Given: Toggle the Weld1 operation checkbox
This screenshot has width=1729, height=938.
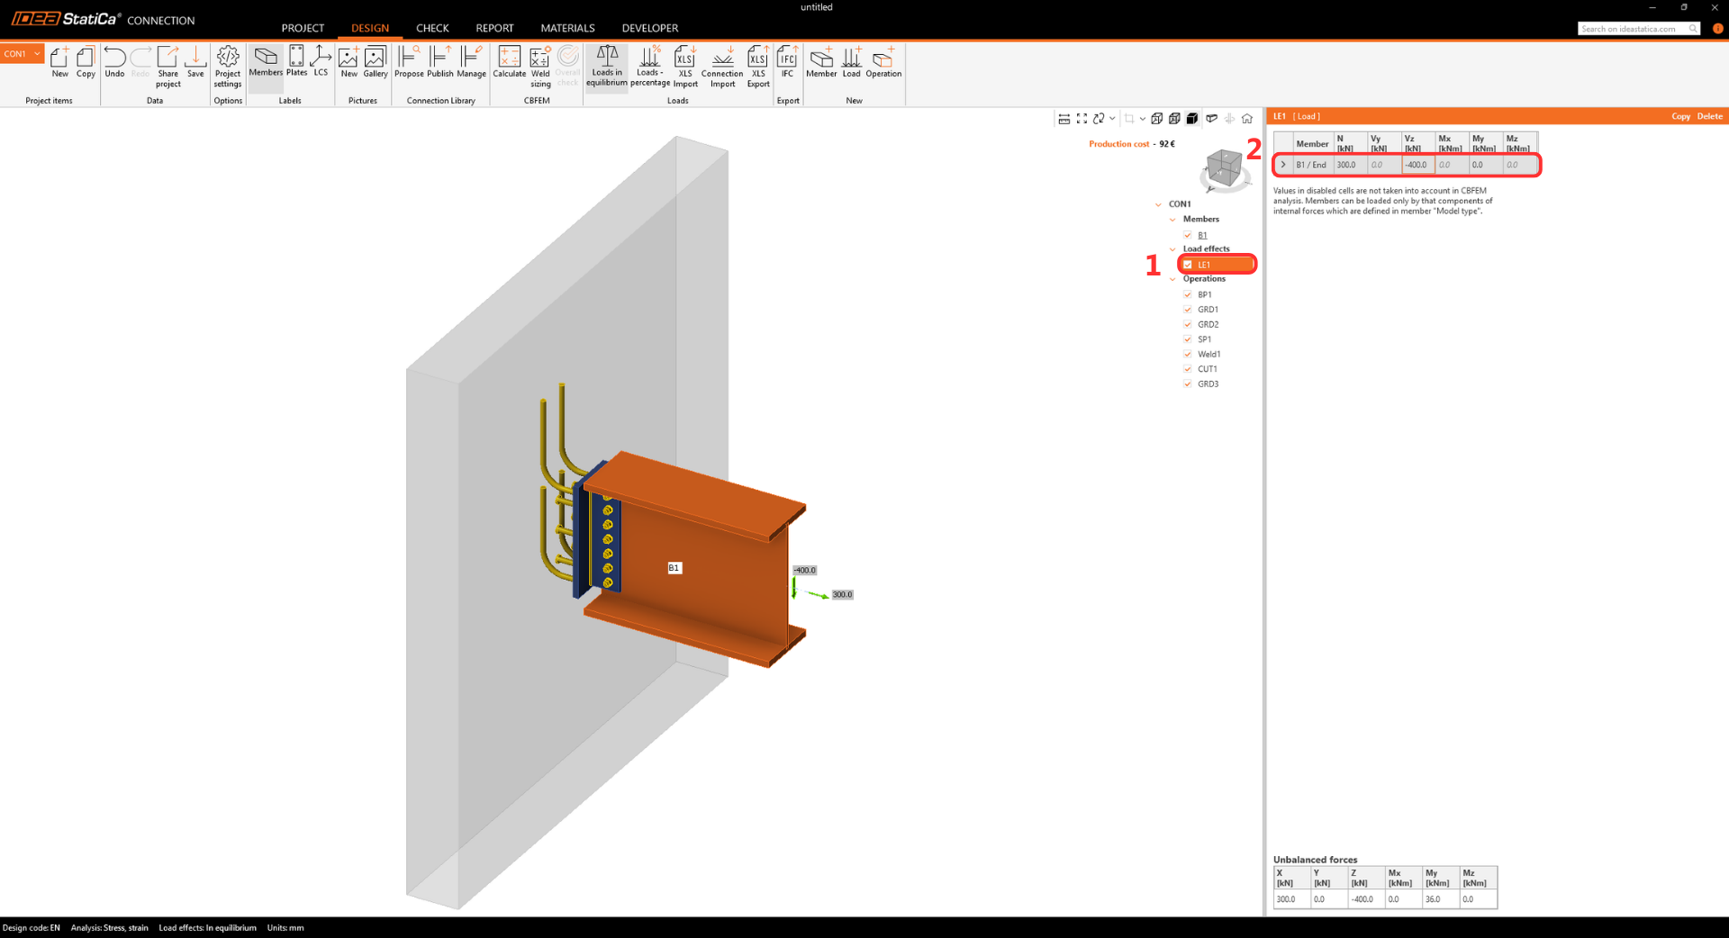Looking at the screenshot, I should (1188, 354).
